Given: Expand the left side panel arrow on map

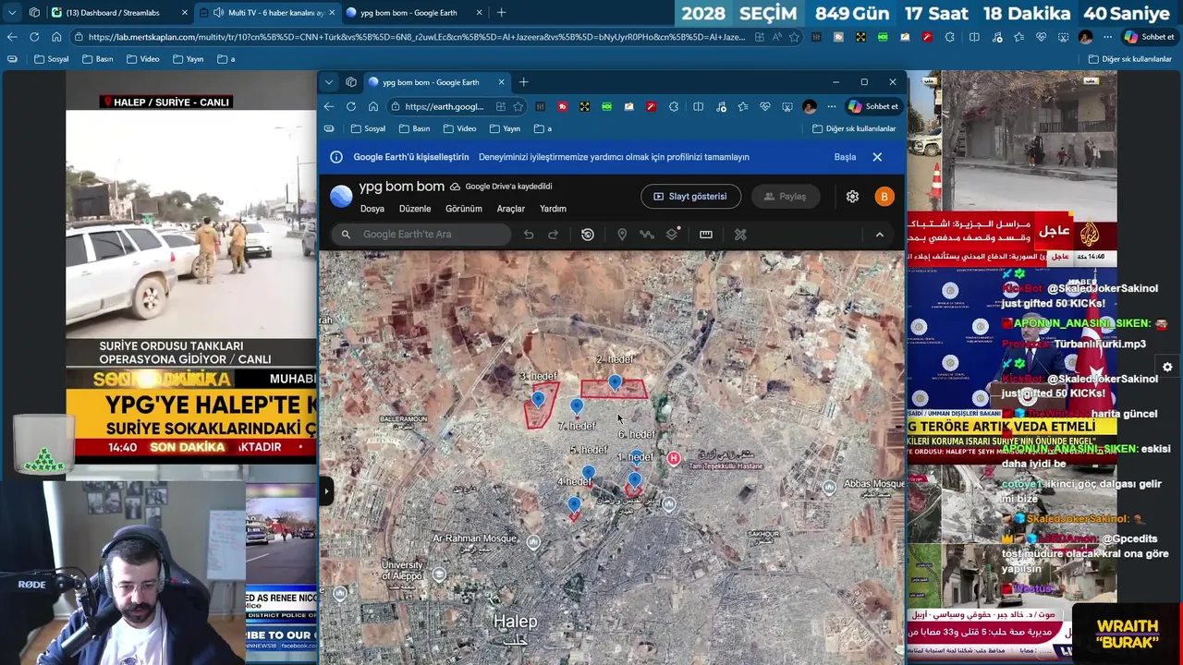Looking at the screenshot, I should [x=326, y=490].
